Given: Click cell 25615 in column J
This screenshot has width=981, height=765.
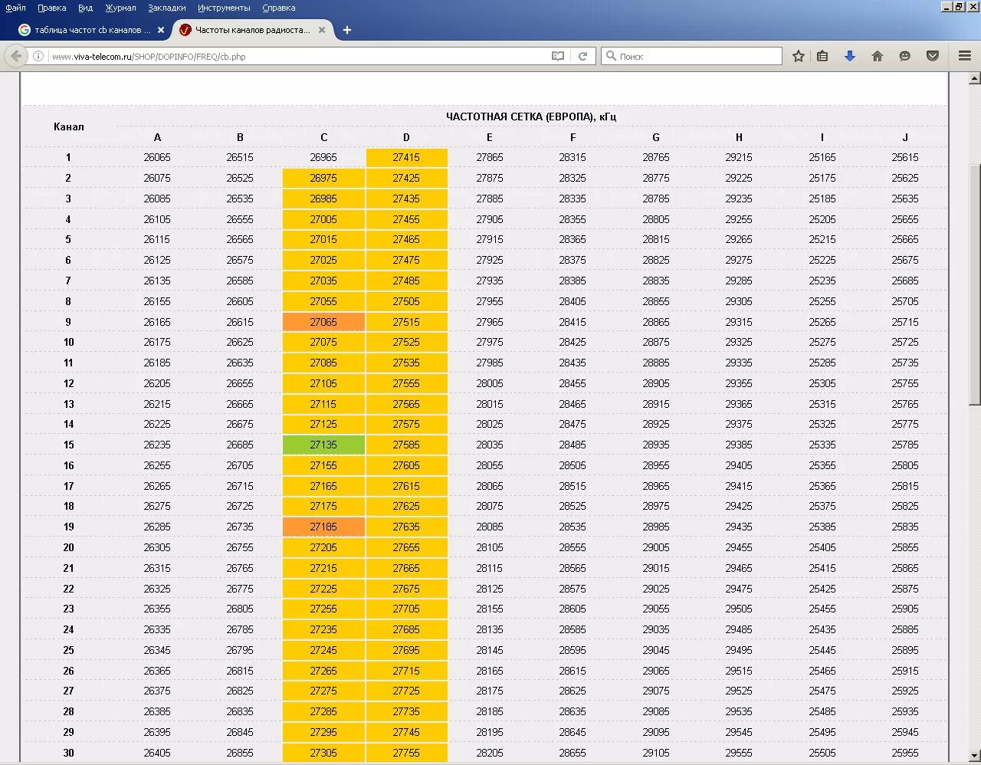Looking at the screenshot, I should (x=905, y=157).
